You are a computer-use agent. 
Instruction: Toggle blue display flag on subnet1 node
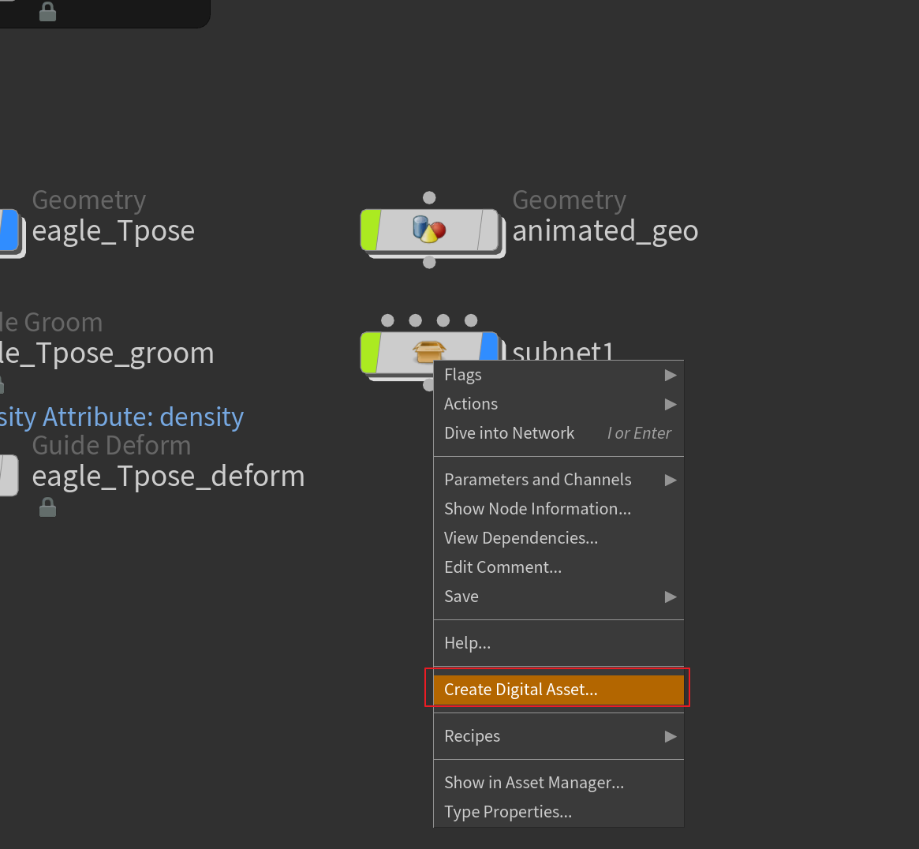[489, 346]
